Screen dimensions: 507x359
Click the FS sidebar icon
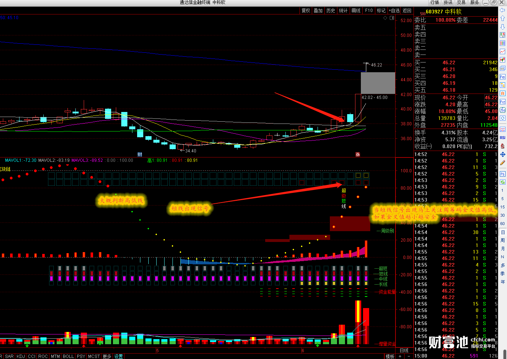pos(502,174)
